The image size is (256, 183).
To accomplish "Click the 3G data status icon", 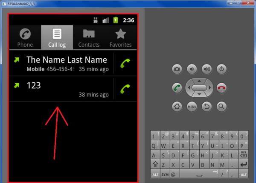I will pos(96,20).
